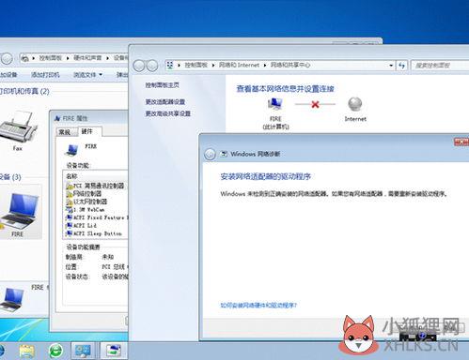Click back arrow in Windows network diagnostics

click(x=210, y=154)
